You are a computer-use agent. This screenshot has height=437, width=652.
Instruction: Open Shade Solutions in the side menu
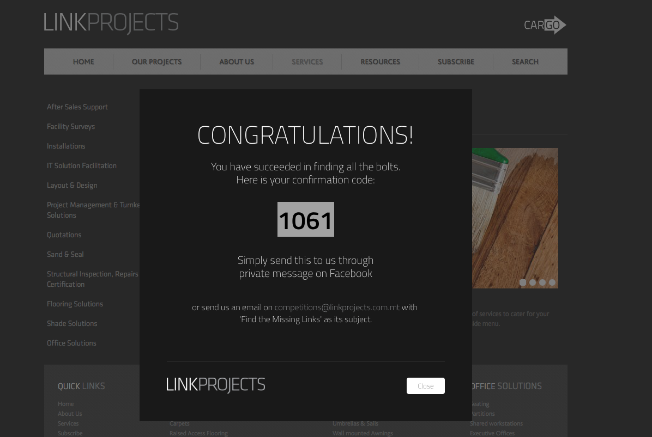tap(72, 323)
